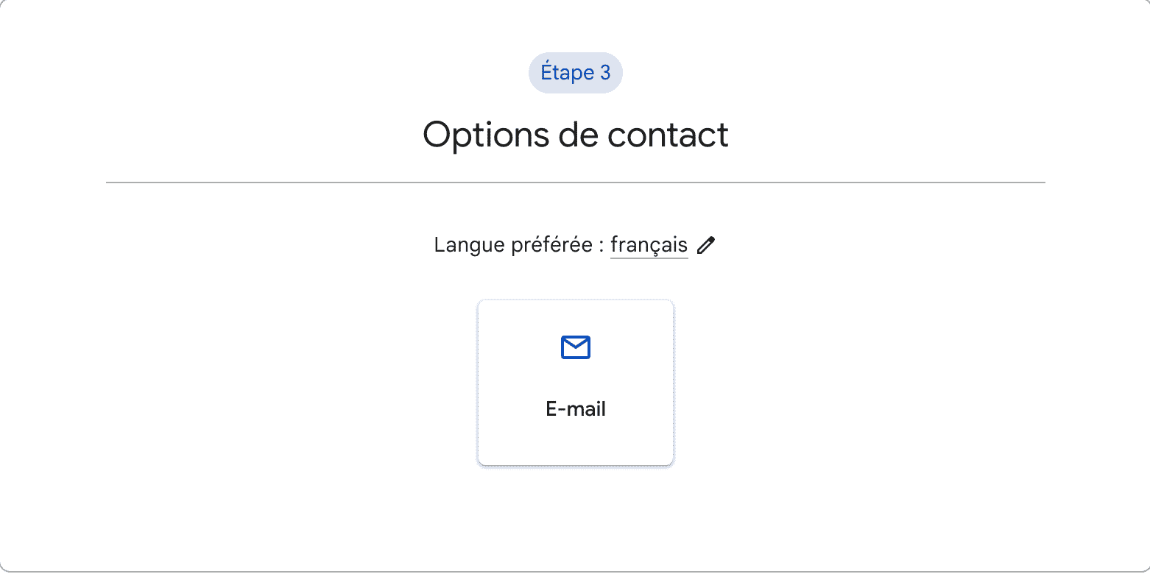This screenshot has height=574, width=1150.
Task: Click the pencil edit icon
Action: pos(706,246)
